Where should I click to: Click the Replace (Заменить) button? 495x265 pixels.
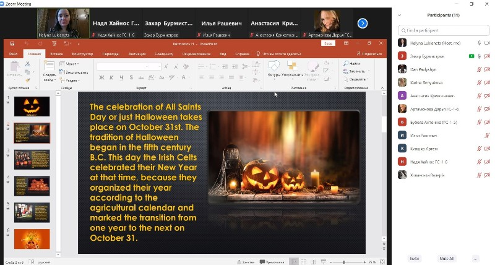coord(356,71)
